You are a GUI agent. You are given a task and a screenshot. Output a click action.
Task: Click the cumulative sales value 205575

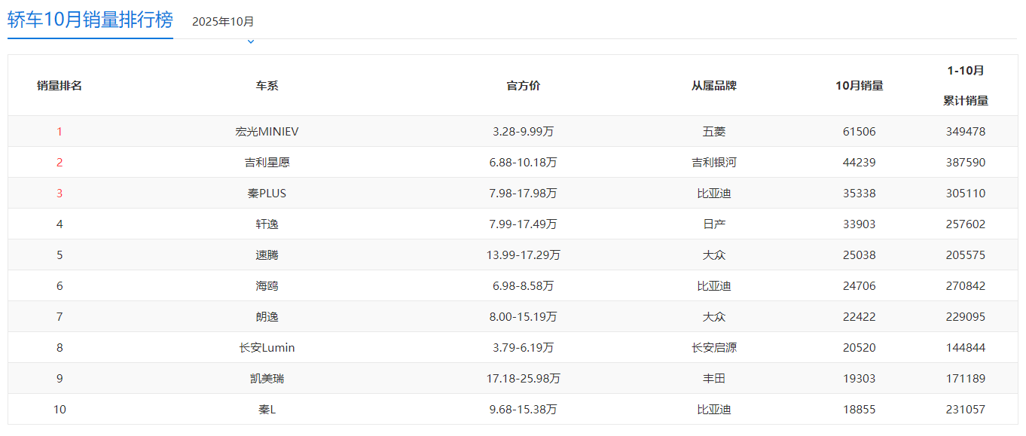[x=966, y=255]
